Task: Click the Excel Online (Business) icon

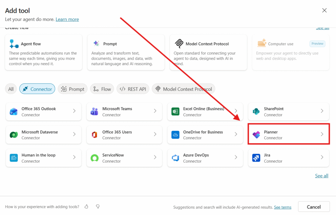Action: 175,112
